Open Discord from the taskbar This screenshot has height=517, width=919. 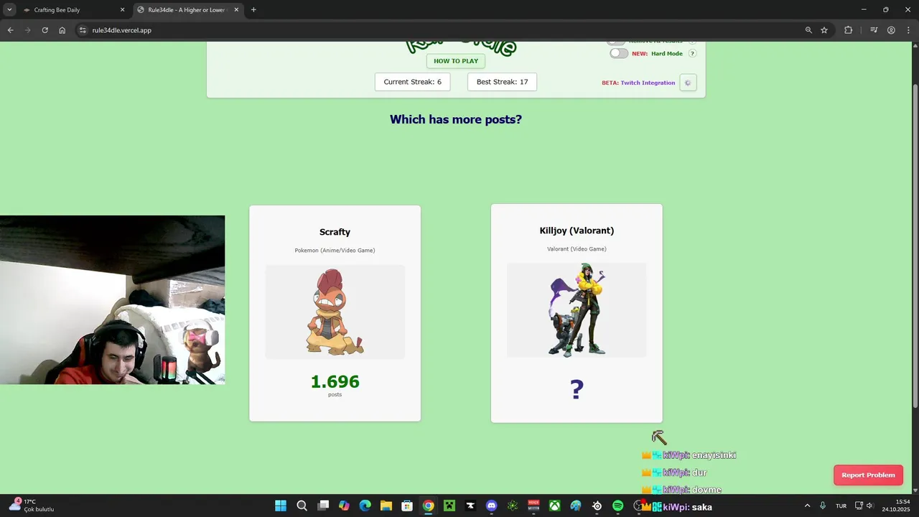pyautogui.click(x=491, y=506)
